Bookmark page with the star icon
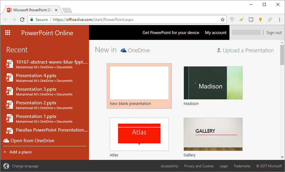The height and width of the screenshot is (172, 285). coord(223,20)
